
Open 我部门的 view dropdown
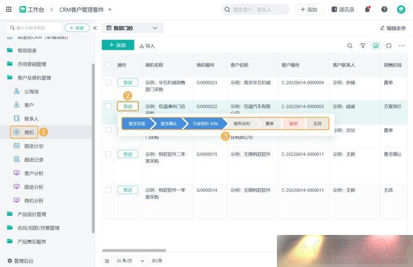tap(132, 28)
